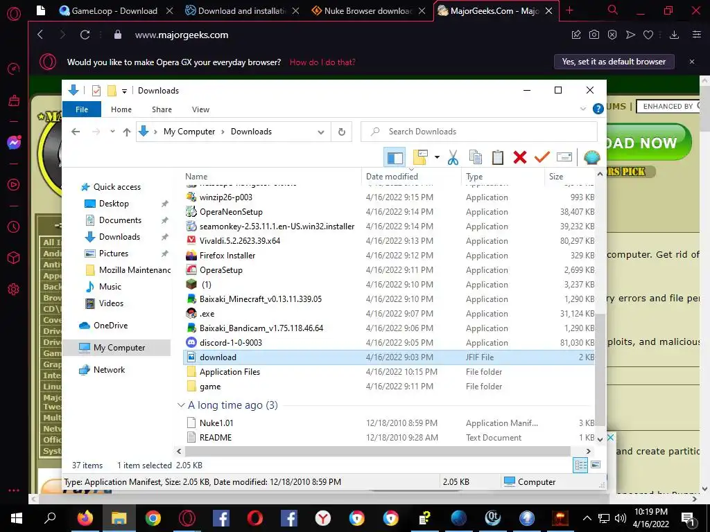
Task: Click Explorer's Back arrow
Action: pyautogui.click(x=76, y=132)
